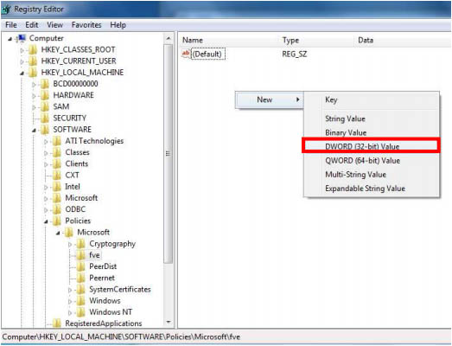Click the Policies folder icon
Viewport: 452px width, 346px height.
tap(57, 221)
